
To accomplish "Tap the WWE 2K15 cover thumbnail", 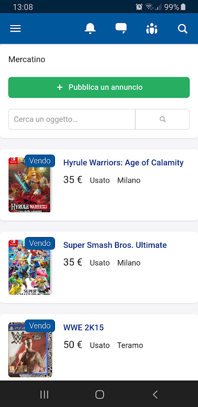I will [x=30, y=350].
